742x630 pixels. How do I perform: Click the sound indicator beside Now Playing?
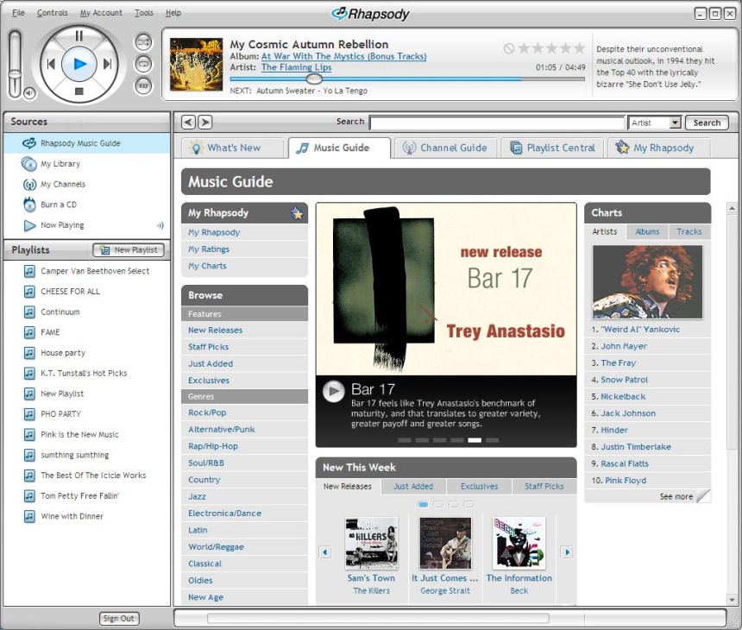coord(160,225)
